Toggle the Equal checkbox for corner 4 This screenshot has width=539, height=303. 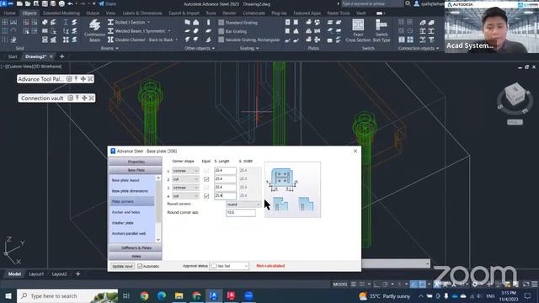(x=206, y=196)
